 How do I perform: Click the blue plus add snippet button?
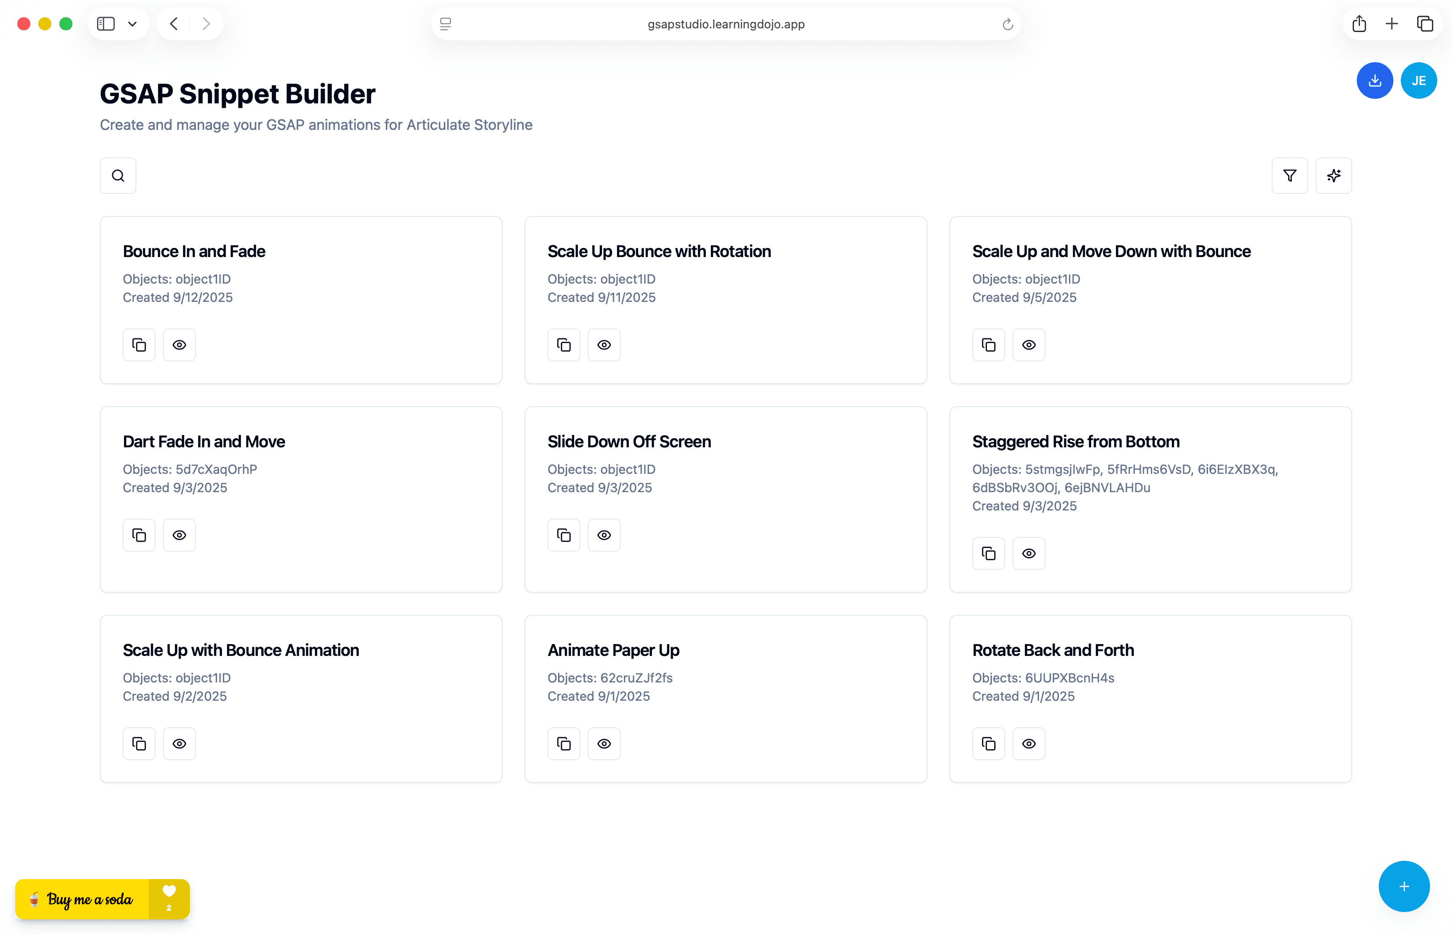[x=1403, y=887]
